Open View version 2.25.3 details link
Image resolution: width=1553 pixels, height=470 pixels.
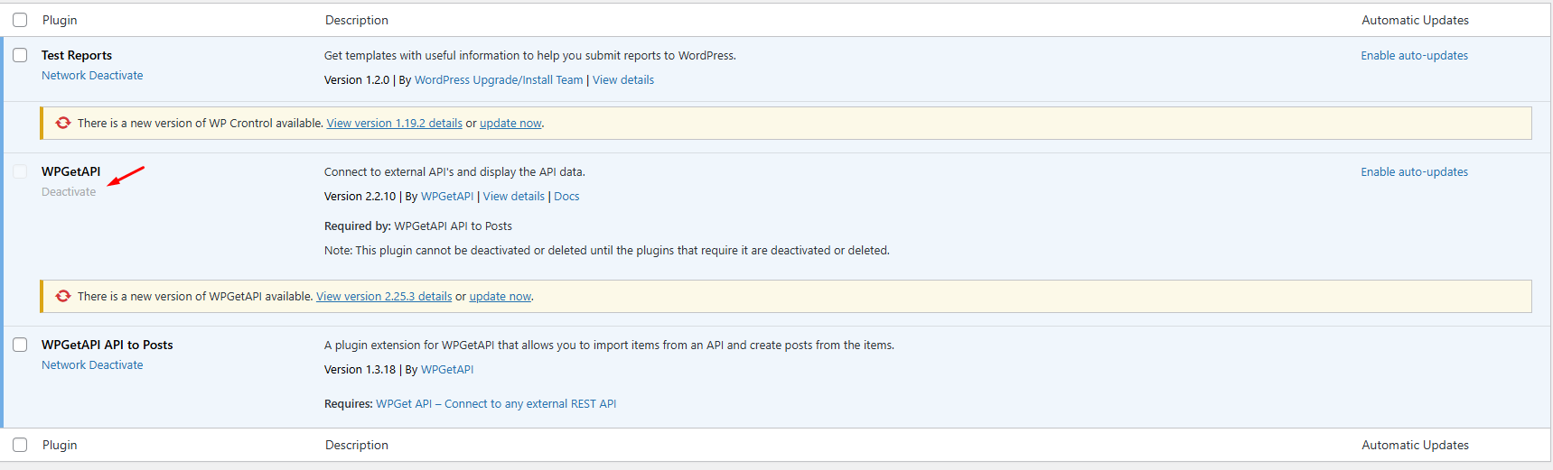tap(384, 297)
